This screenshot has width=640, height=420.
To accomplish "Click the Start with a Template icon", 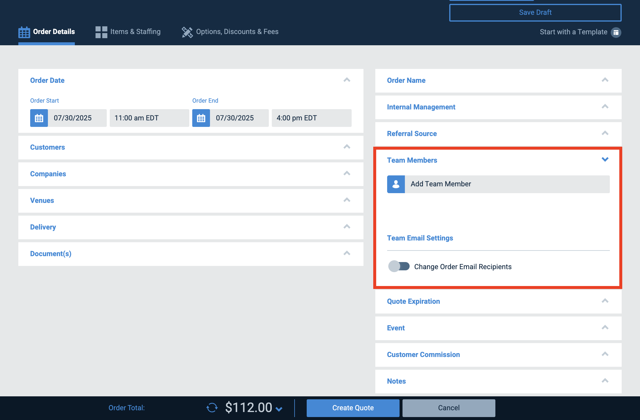I will pyautogui.click(x=616, y=32).
